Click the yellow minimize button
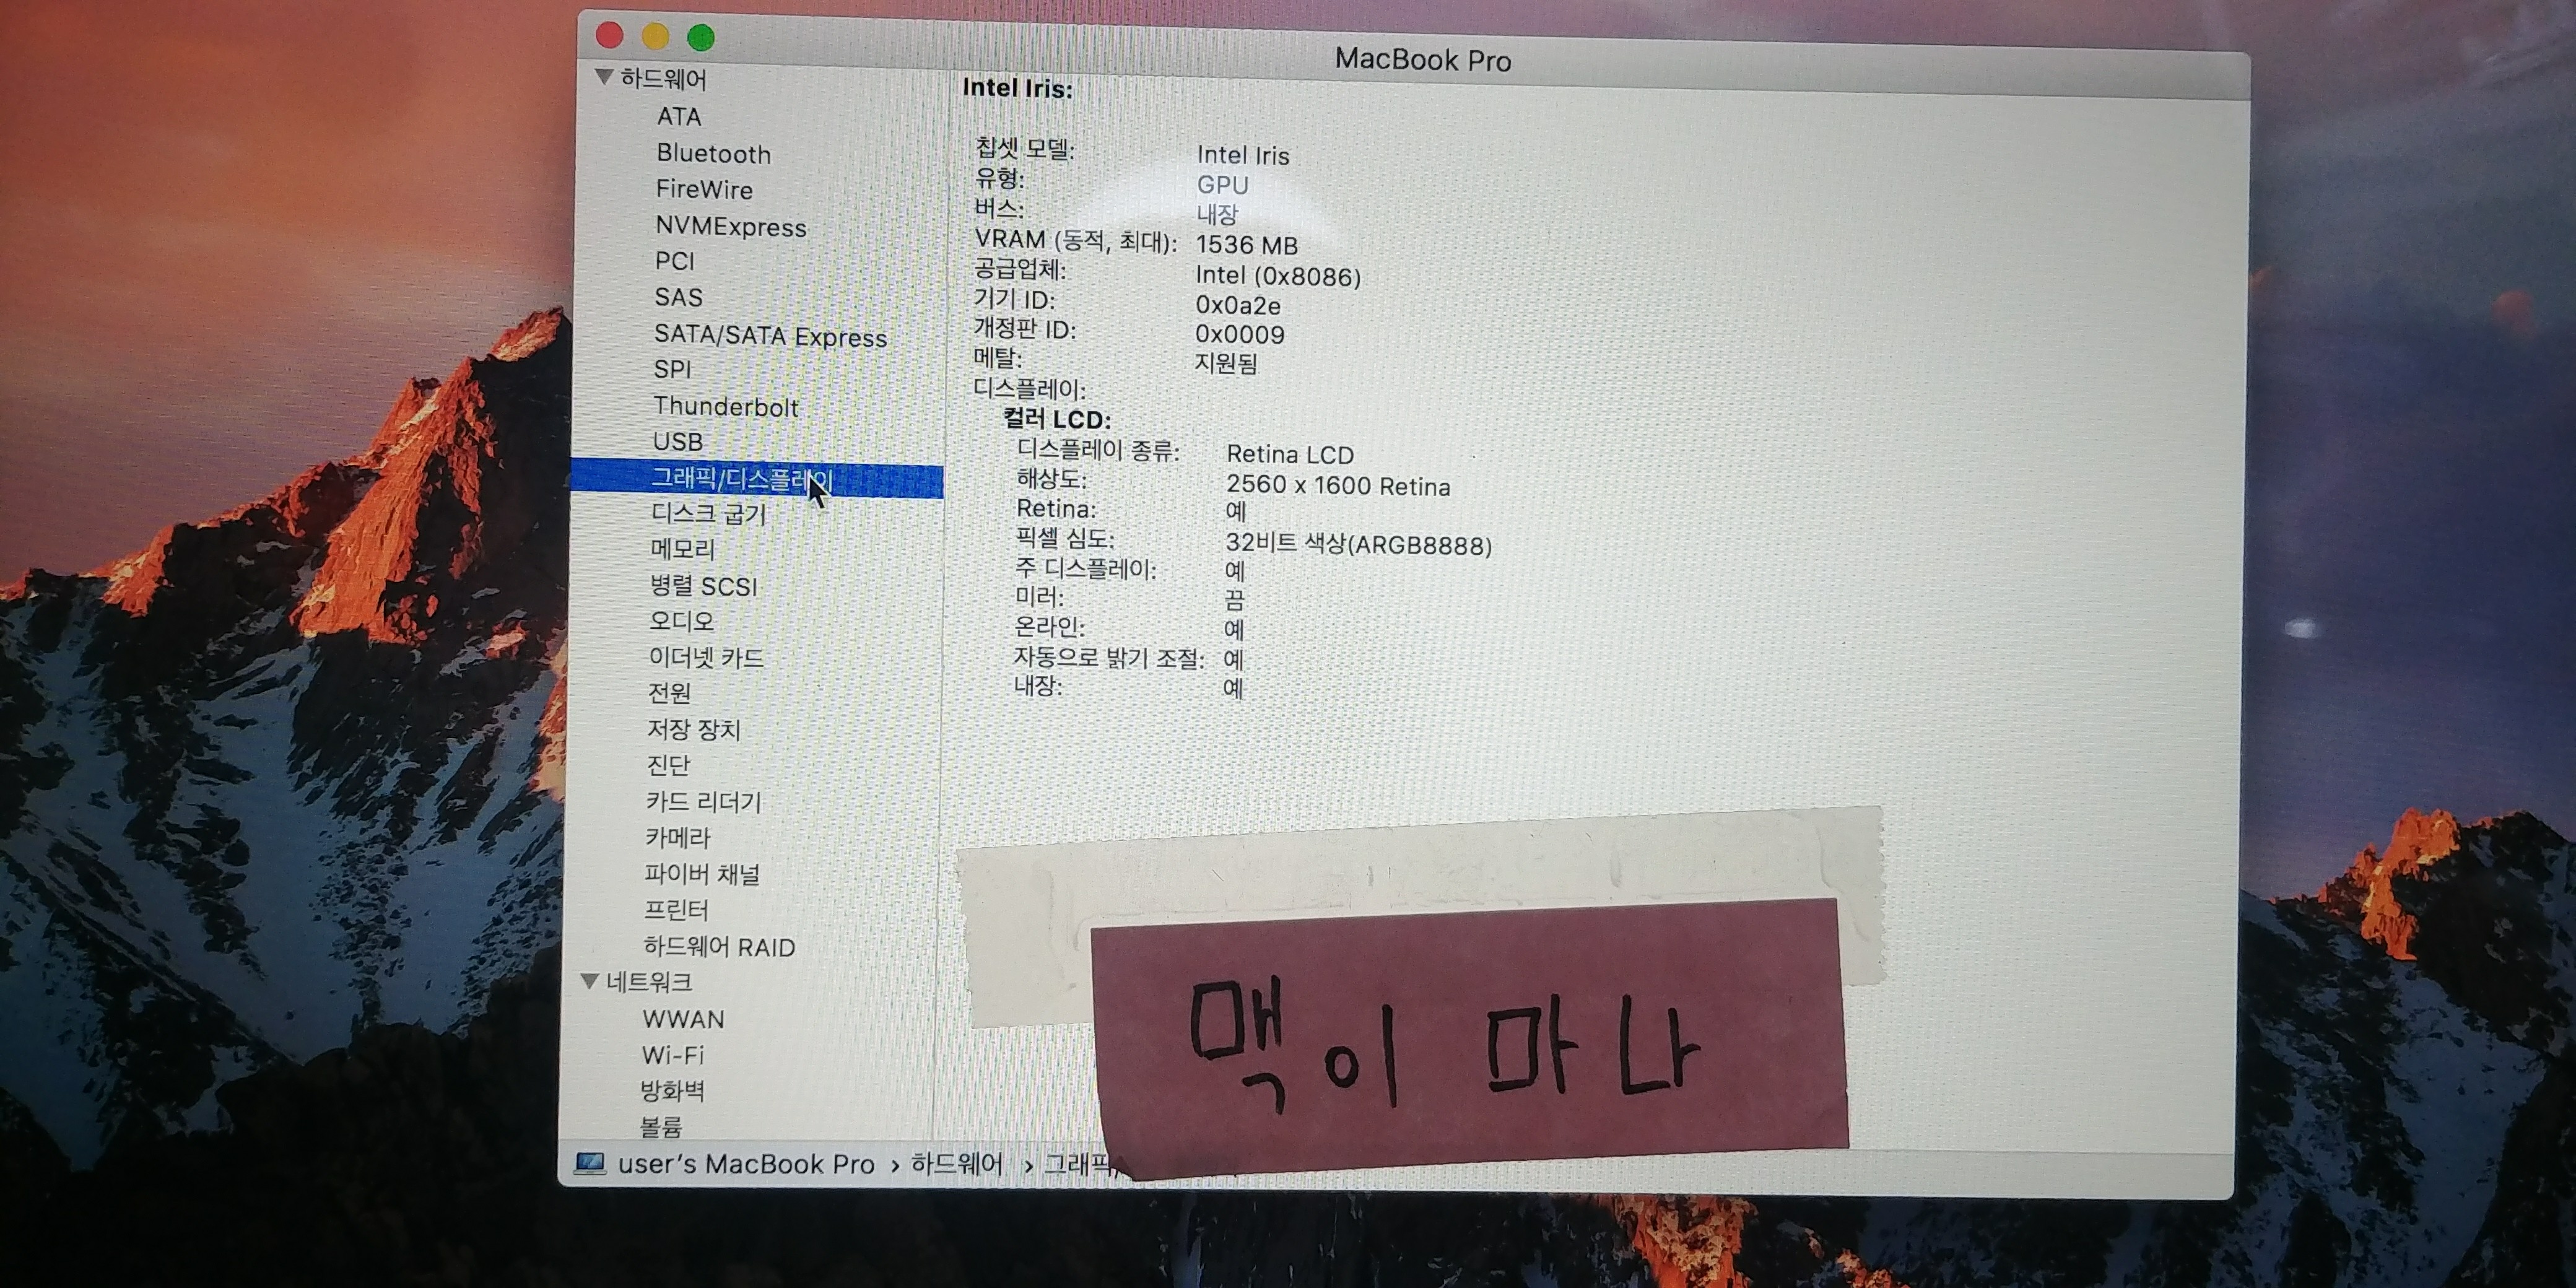Image resolution: width=2576 pixels, height=1288 pixels. (655, 37)
